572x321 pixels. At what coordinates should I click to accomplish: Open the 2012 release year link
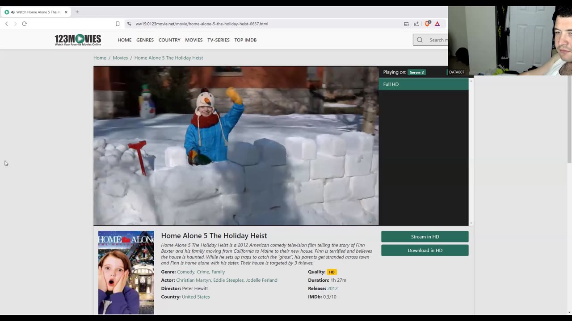pos(332,288)
